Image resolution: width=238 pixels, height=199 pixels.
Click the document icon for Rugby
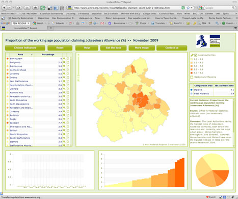(x=68, y=119)
